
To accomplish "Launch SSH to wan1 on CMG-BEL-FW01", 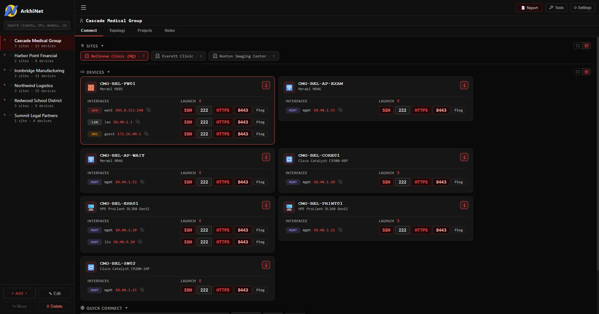I will 188,110.
